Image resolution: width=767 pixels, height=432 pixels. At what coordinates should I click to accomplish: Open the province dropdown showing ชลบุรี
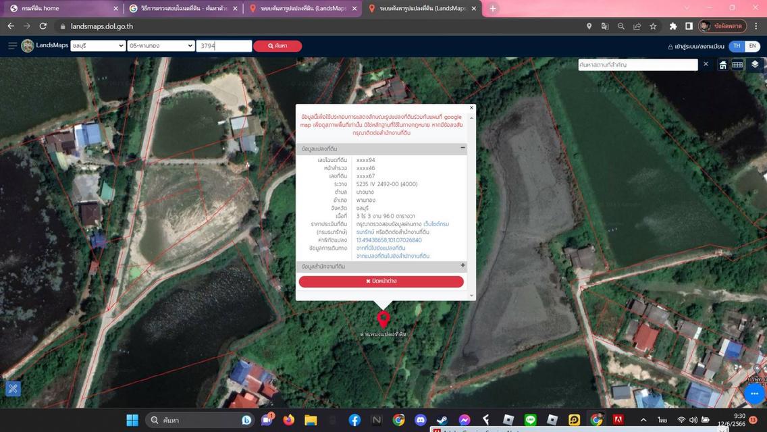pyautogui.click(x=98, y=46)
